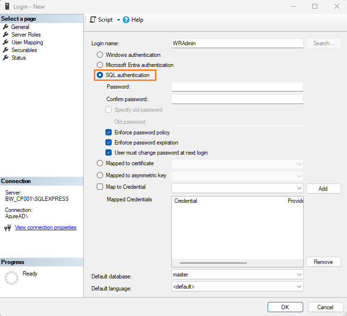
Task: Click the wrench icon beside Server Roles
Action: point(5,35)
